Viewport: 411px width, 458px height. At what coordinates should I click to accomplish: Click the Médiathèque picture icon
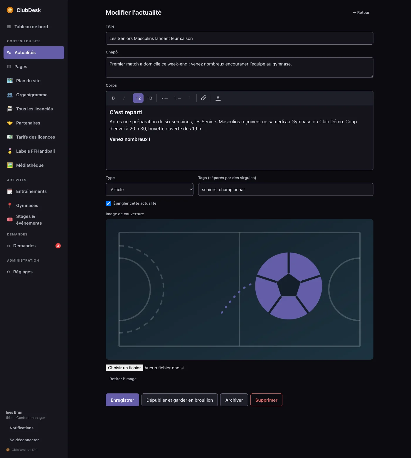click(x=10, y=165)
